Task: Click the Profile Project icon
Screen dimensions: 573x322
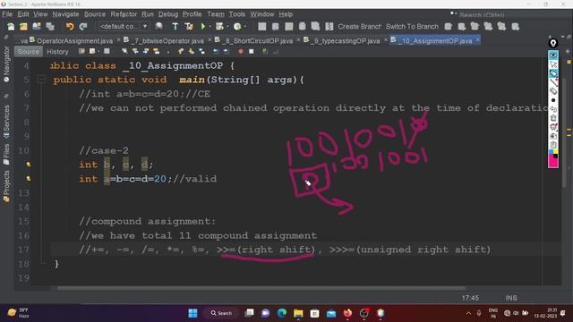Action: 237,26
